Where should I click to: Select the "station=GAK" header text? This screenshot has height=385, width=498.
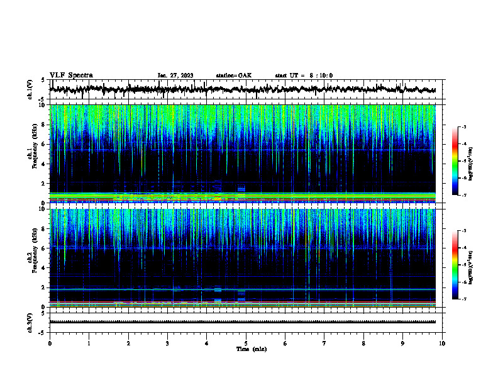tap(234, 75)
